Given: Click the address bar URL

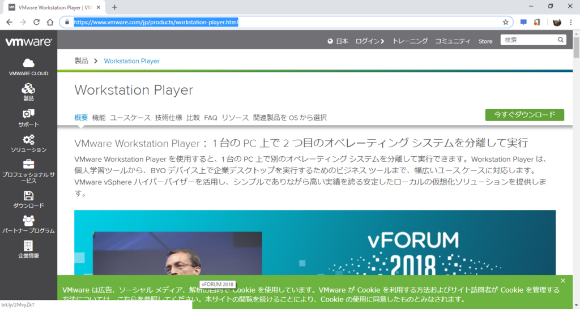Looking at the screenshot, I should click(x=156, y=22).
